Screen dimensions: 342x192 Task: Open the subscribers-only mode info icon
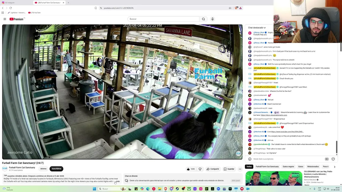pyautogui.click(x=250, y=159)
